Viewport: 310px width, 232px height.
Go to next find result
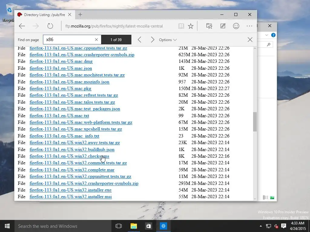pos(153,40)
